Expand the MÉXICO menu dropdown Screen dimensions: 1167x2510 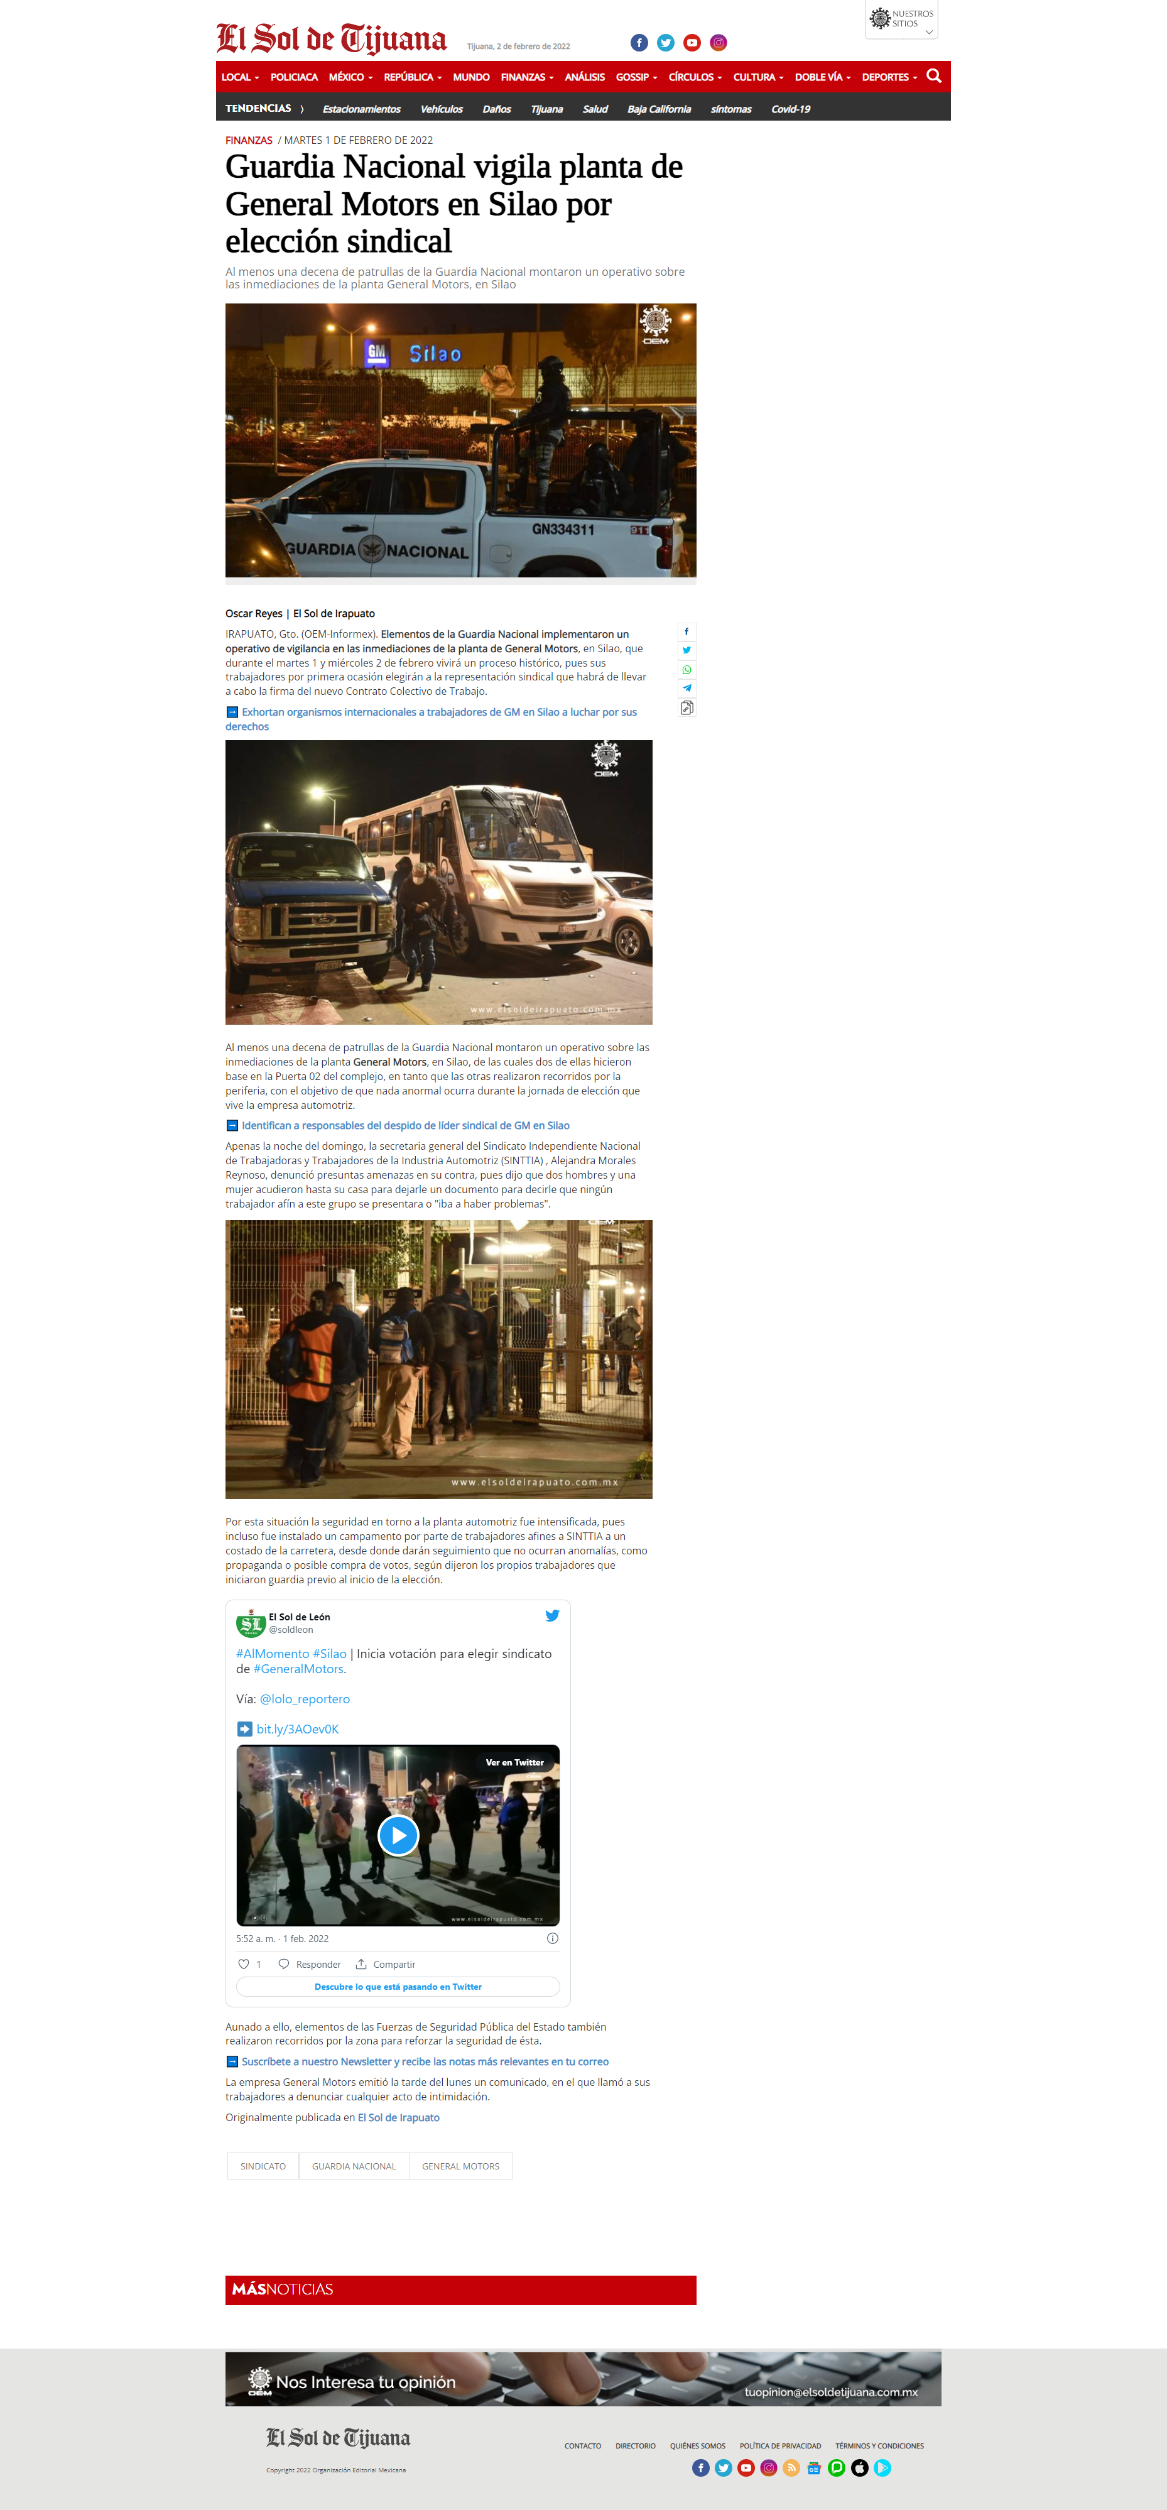[x=350, y=77]
